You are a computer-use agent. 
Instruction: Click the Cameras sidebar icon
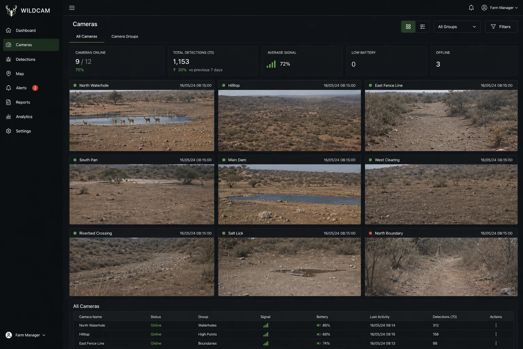click(9, 45)
